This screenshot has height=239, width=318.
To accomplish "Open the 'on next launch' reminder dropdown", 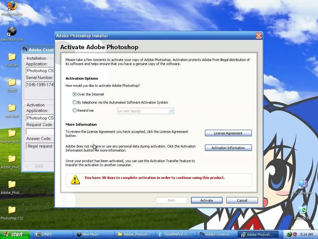I will [x=146, y=111].
